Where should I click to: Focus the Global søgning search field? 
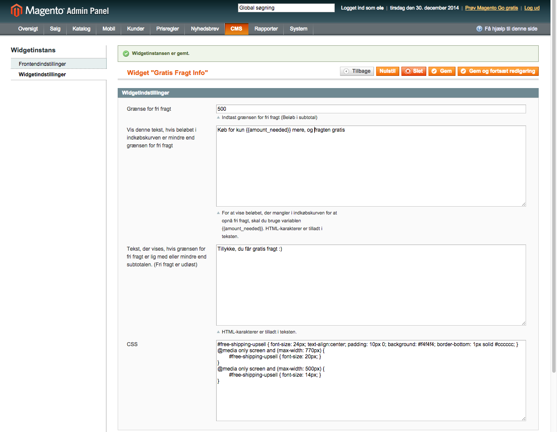[286, 8]
